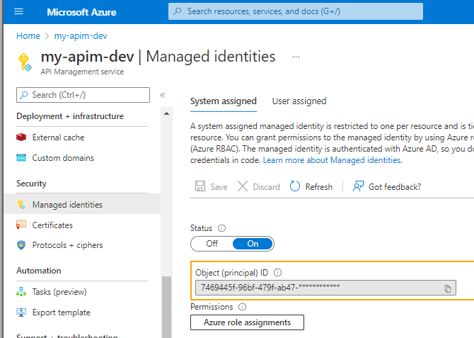The image size is (474, 338).
Task: Switch to the System assigned tab
Action: 224,101
